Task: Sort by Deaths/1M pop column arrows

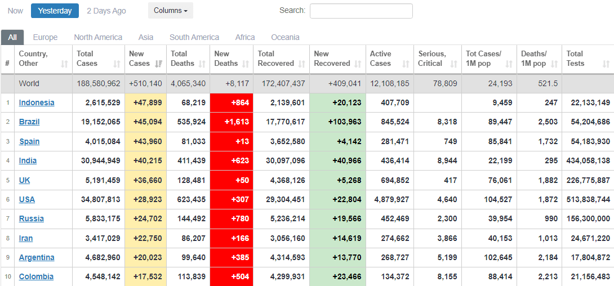Action: (554, 64)
